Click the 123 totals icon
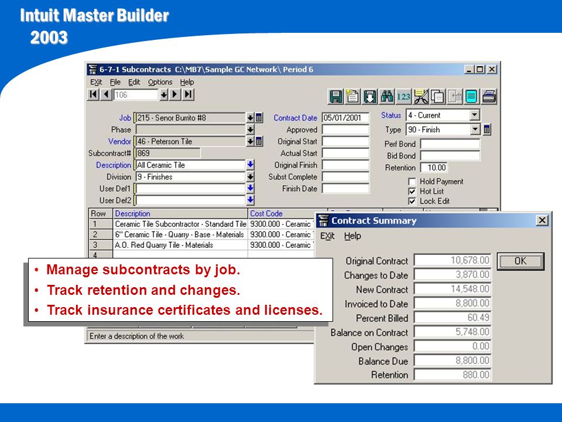The height and width of the screenshot is (422, 562). [403, 97]
